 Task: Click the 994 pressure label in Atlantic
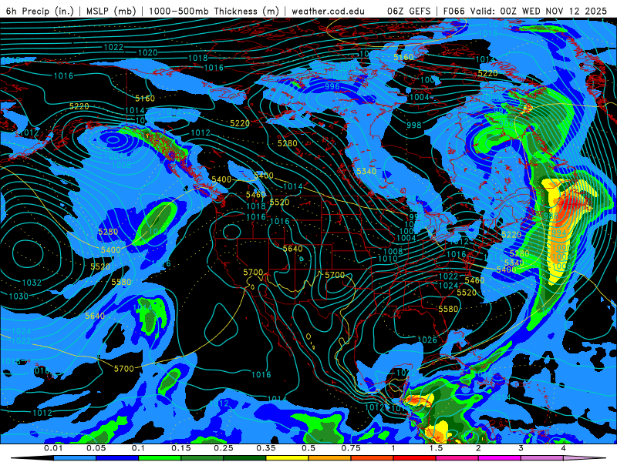click(558, 233)
